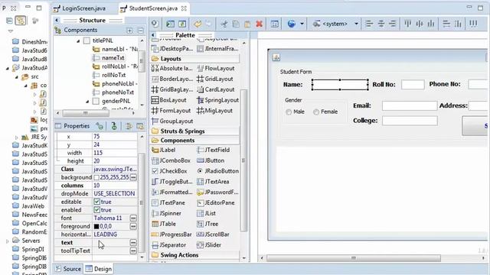
Task: Select the JavaWeb project in explorer
Action: (x=29, y=206)
